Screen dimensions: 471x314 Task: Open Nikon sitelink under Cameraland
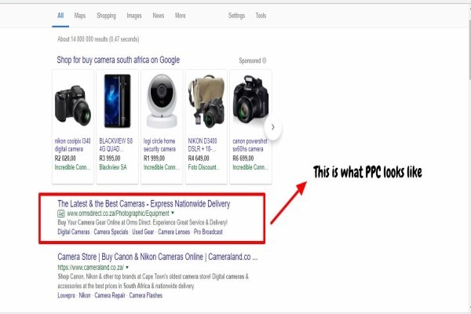85,295
